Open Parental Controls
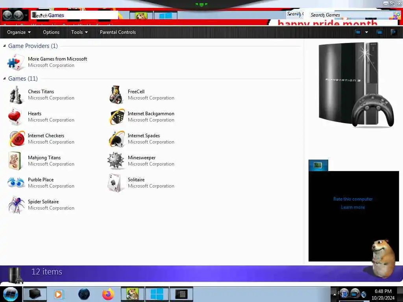 (x=118, y=32)
